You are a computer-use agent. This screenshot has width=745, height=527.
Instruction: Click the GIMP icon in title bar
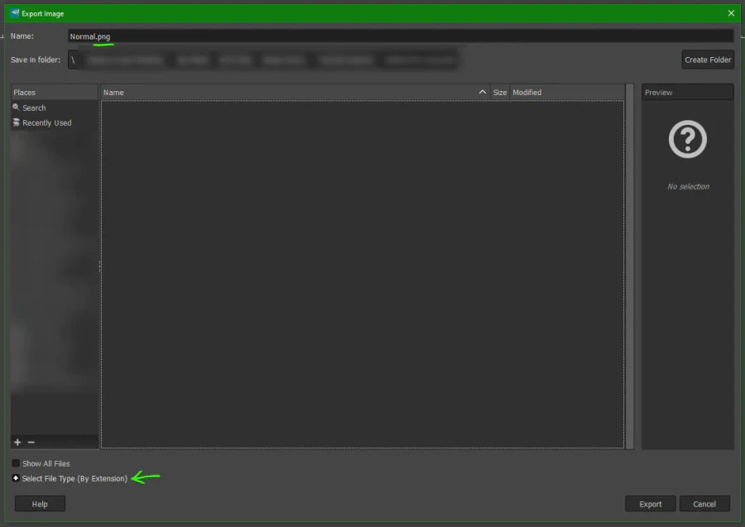coord(14,13)
